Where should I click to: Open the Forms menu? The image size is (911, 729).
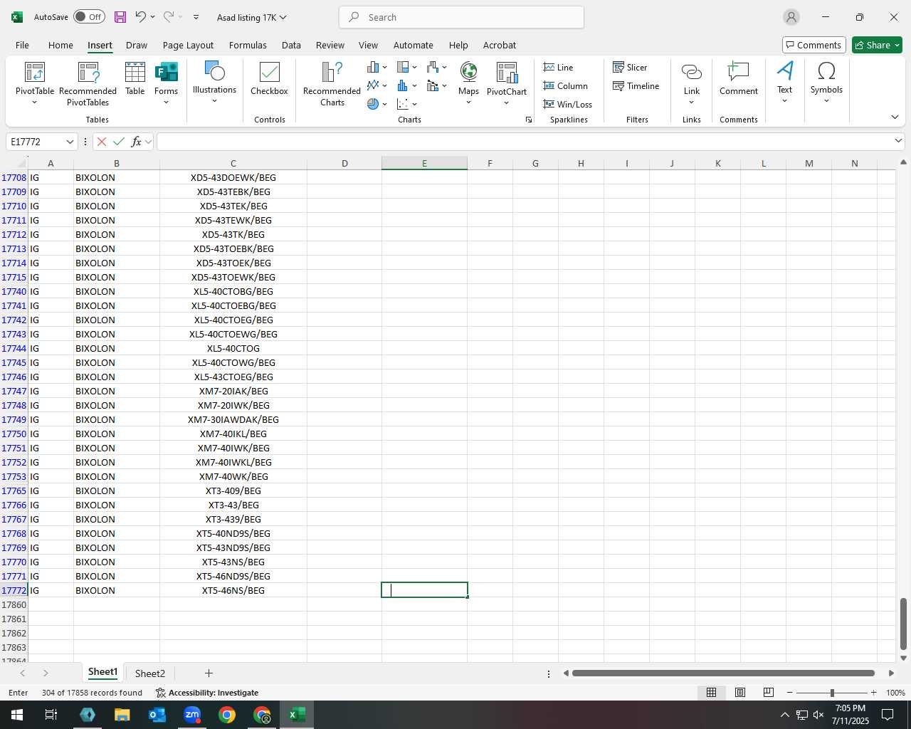click(x=166, y=83)
